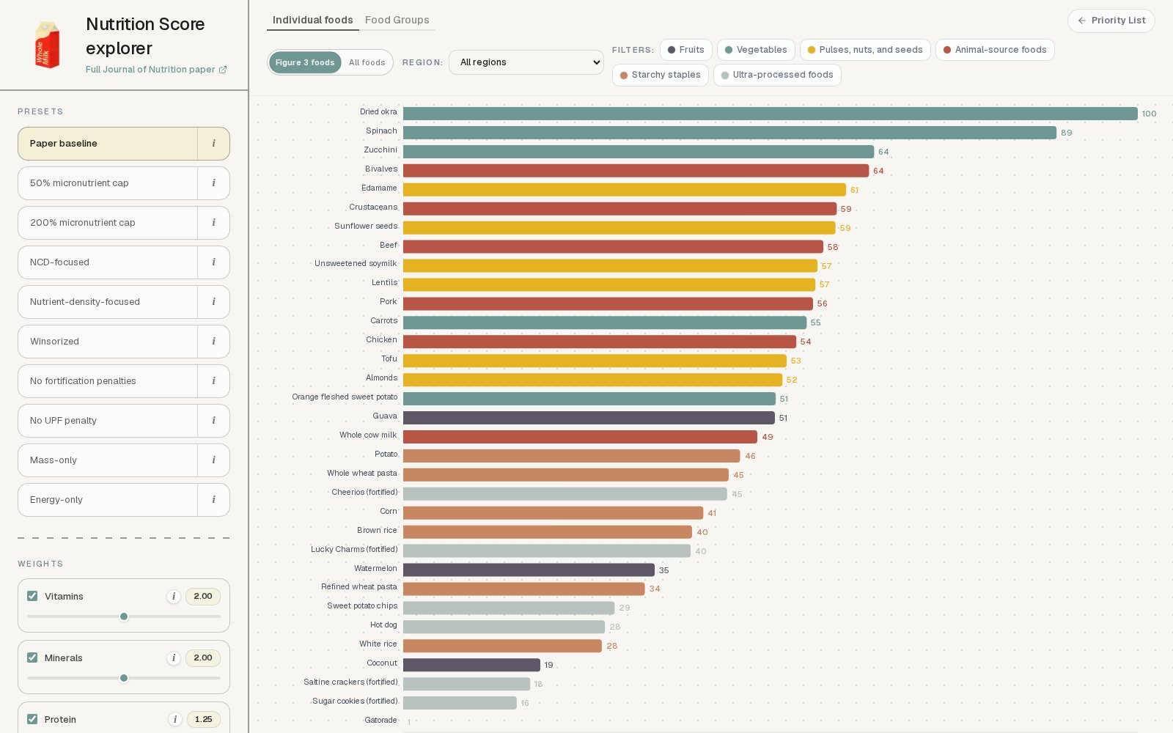
Task: Select 200% micronutrient cap preset
Action: click(x=108, y=223)
